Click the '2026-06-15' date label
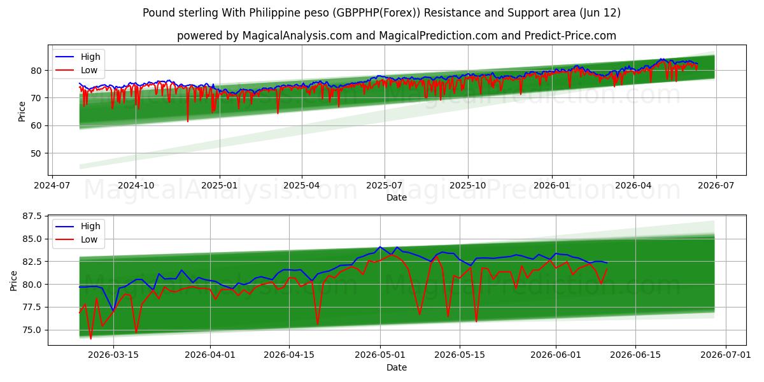This screenshot has width=764, height=382. (x=635, y=355)
